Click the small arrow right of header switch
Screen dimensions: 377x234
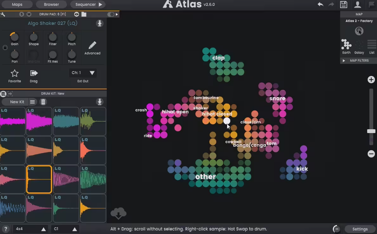[117, 14]
